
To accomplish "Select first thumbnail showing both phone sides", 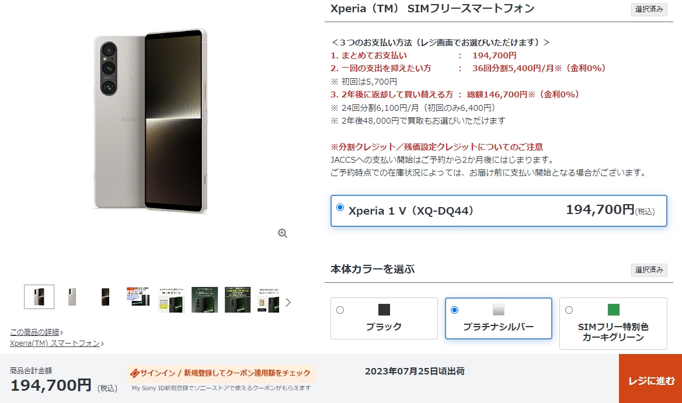I will tap(39, 297).
